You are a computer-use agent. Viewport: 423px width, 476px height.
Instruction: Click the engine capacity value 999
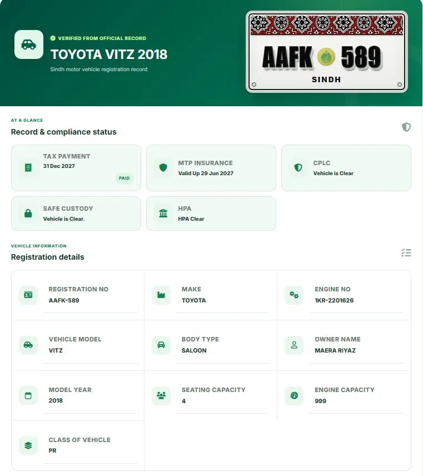point(320,401)
